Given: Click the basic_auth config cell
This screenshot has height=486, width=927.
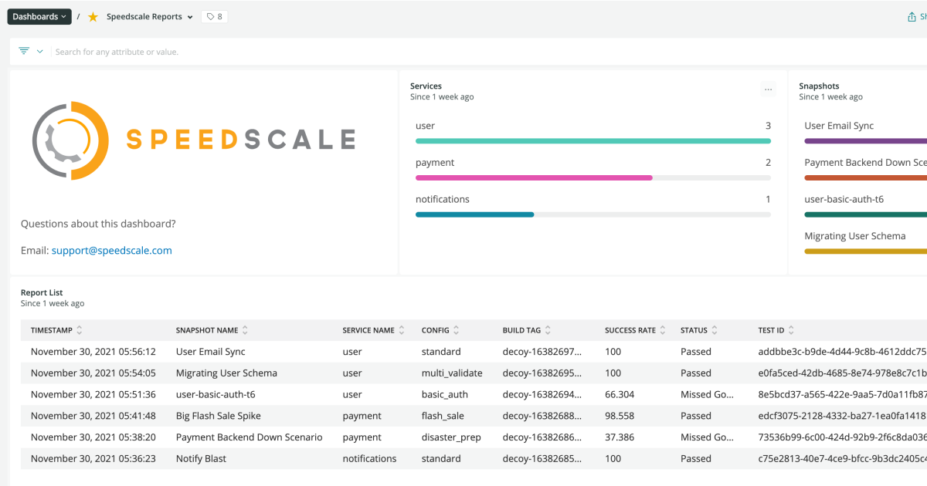Looking at the screenshot, I should (x=445, y=394).
